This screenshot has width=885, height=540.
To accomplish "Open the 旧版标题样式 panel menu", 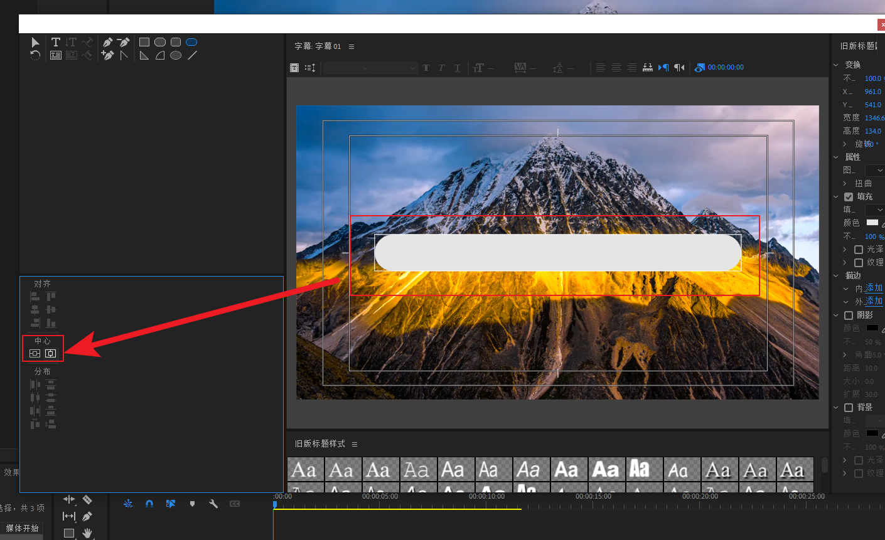I will pos(355,444).
